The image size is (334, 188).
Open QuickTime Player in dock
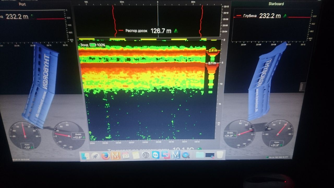coord(186,155)
